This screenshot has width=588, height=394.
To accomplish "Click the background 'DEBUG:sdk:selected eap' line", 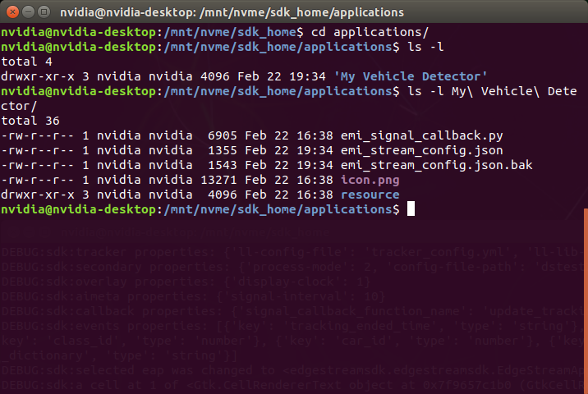I will pyautogui.click(x=292, y=370).
